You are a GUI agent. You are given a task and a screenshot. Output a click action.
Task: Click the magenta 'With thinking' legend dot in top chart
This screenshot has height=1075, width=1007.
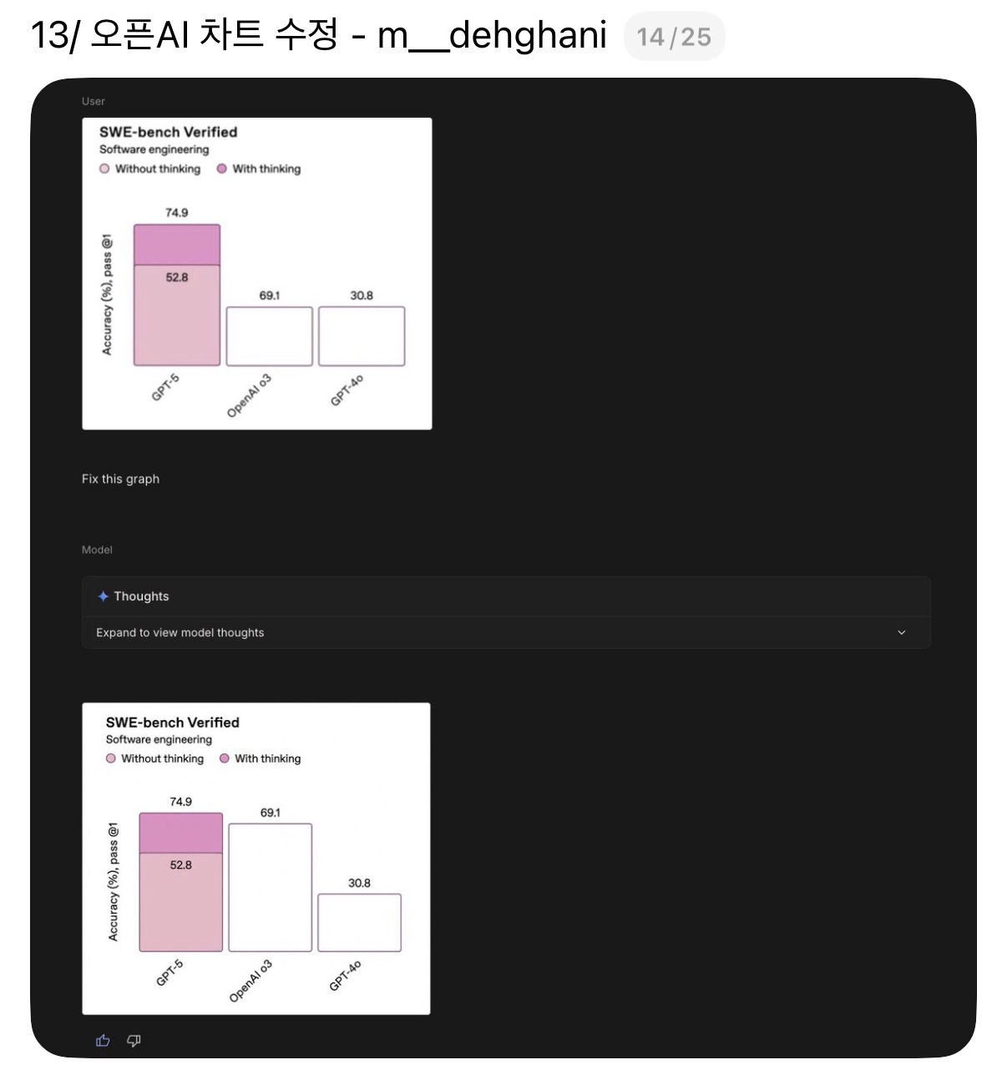(221, 169)
